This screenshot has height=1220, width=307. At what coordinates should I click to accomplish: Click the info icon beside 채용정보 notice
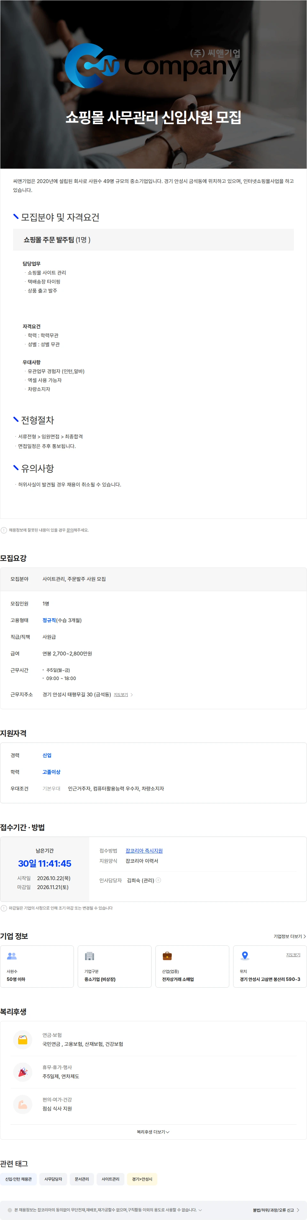point(4,530)
